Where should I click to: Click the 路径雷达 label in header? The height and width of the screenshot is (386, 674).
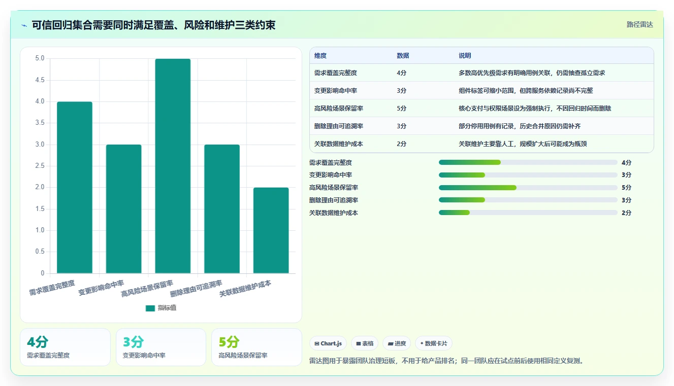(640, 24)
